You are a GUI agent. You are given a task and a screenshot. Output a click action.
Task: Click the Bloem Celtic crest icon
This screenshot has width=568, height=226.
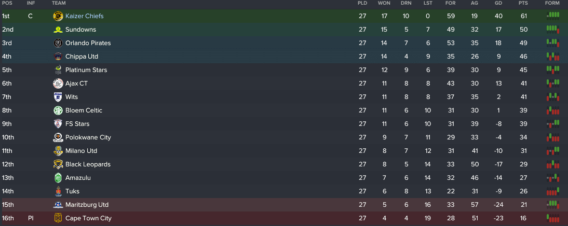point(58,110)
